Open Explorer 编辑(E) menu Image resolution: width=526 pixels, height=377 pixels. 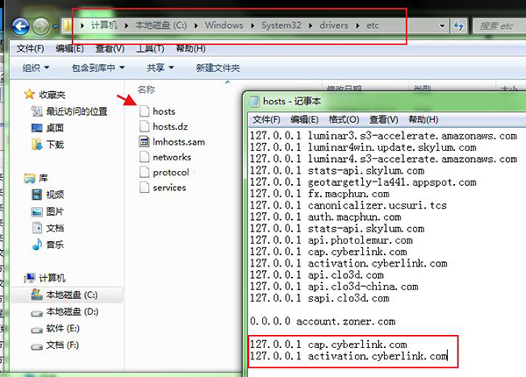coord(70,48)
